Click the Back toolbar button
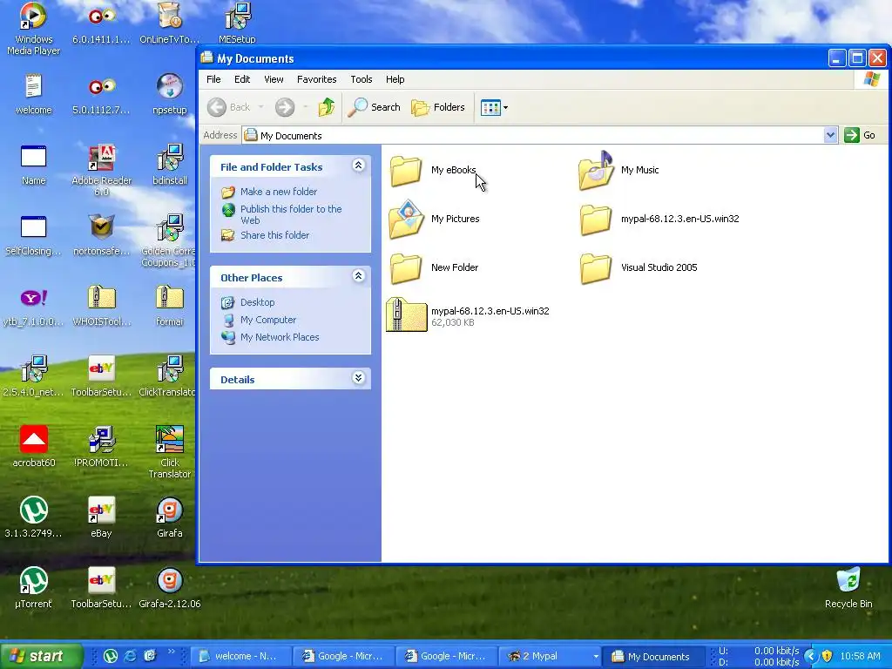This screenshot has width=892, height=669. [229, 107]
